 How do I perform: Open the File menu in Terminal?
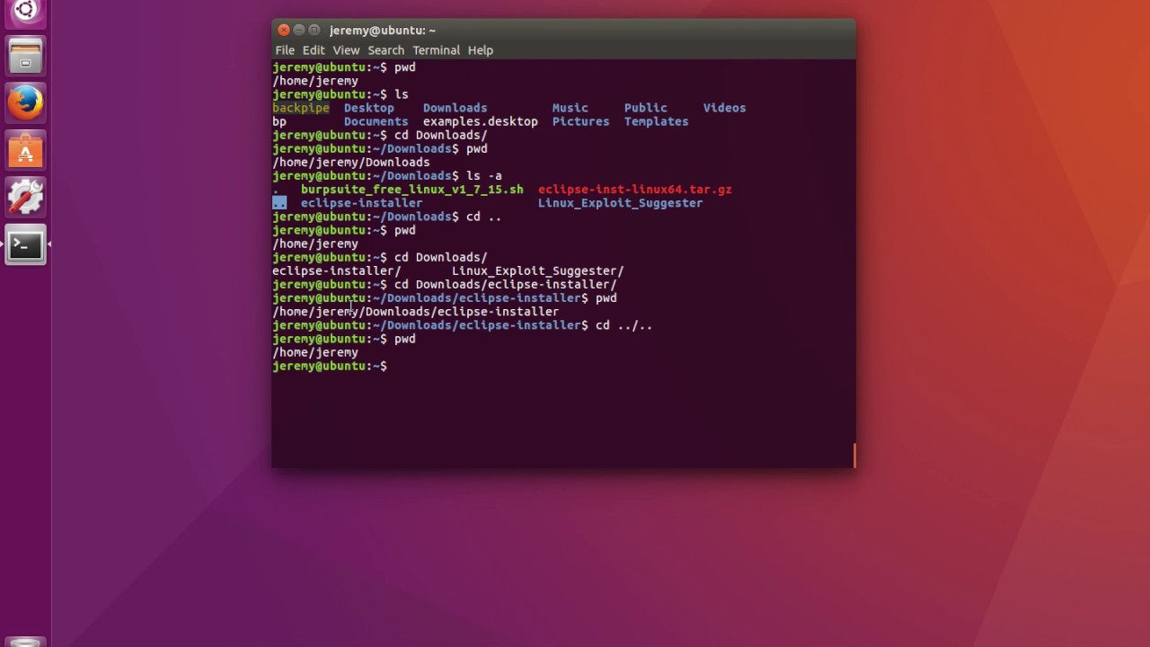pyautogui.click(x=285, y=50)
